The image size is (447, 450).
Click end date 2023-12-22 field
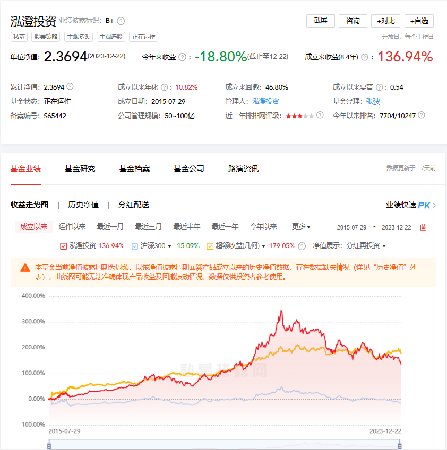pos(397,227)
